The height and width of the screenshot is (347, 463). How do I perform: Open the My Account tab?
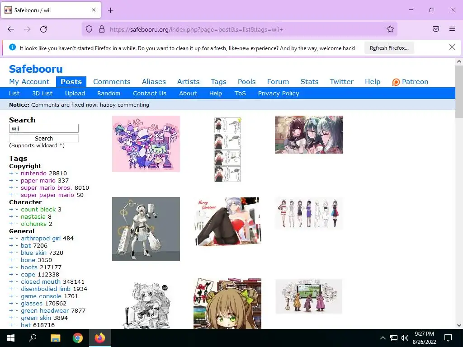coord(29,82)
